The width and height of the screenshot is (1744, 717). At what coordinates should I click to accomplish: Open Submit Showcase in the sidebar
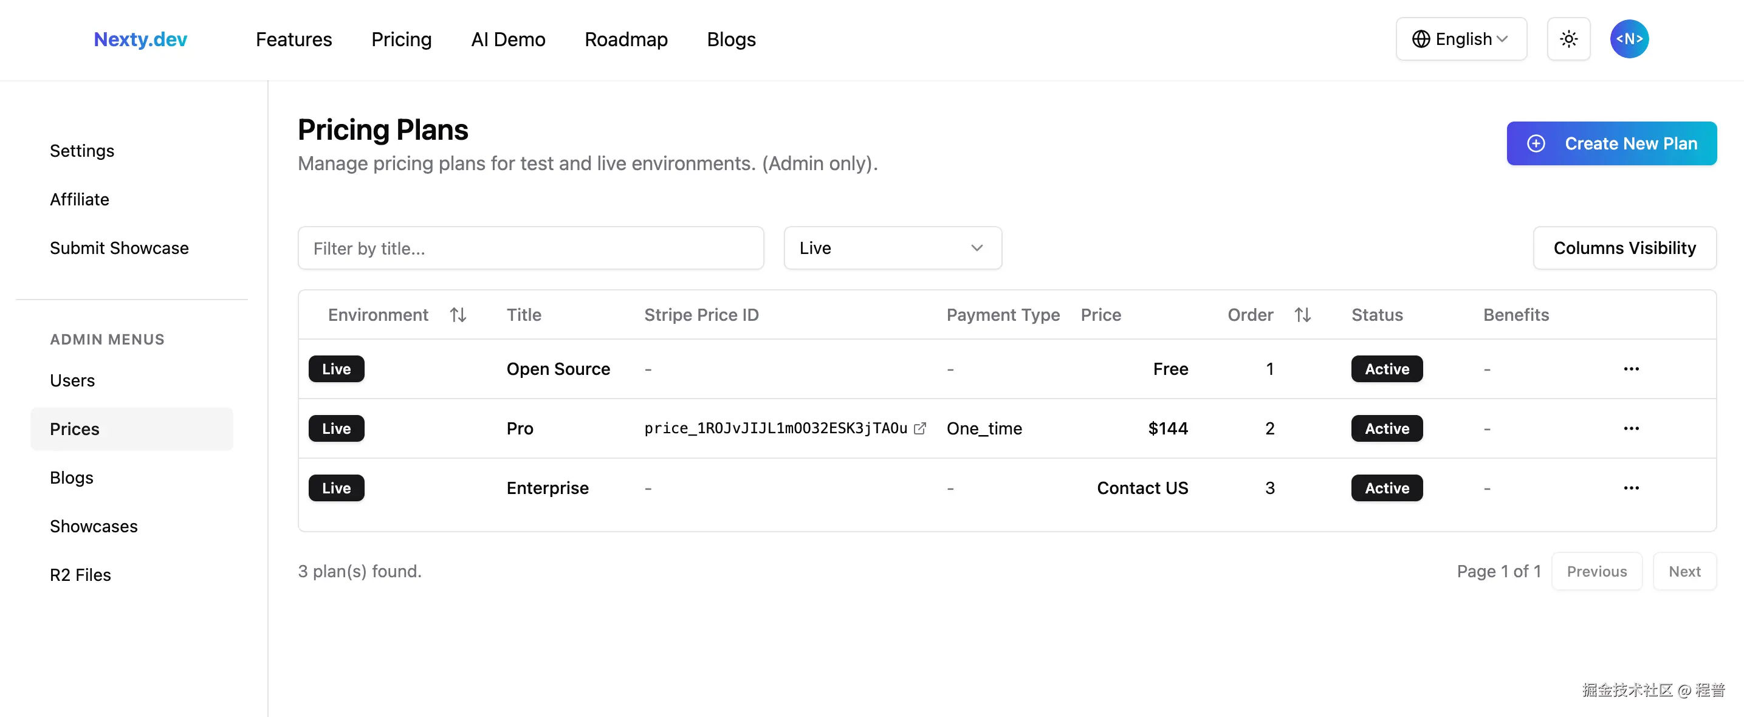119,248
